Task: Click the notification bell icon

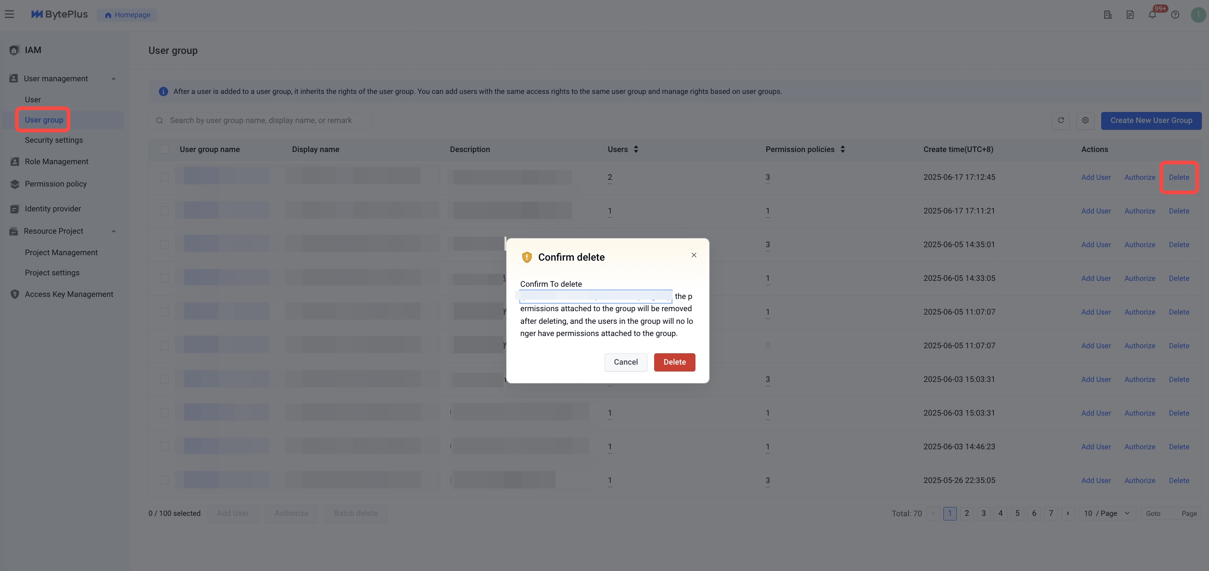Action: tap(1152, 15)
